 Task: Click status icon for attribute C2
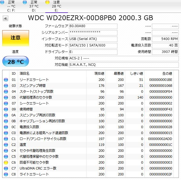[x=6, y=145]
